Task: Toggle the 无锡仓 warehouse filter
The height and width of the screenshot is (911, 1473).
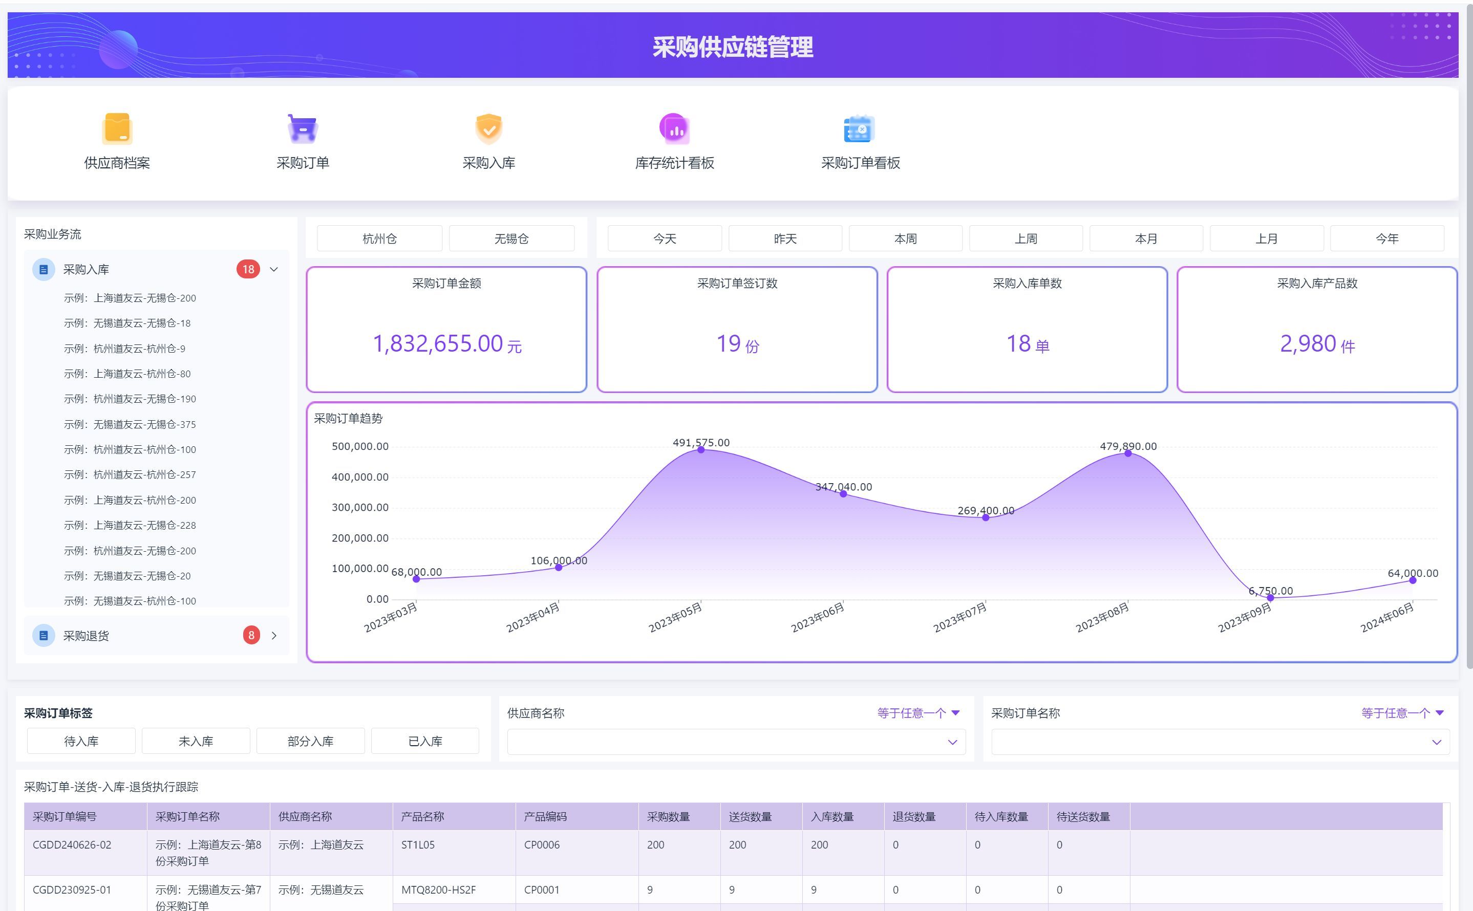Action: coord(511,238)
